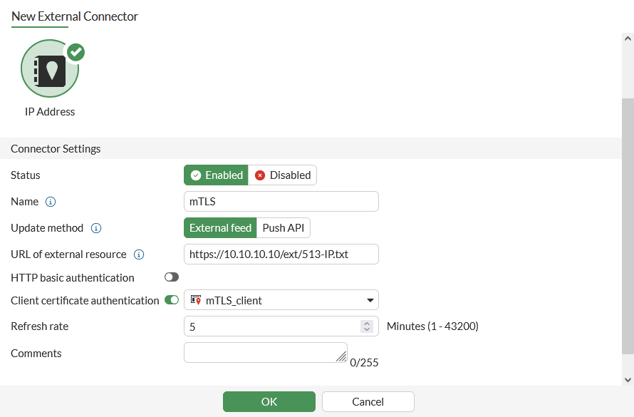Screen dimensions: 634x417
Task: Select the IP Address connector icon
Action: (50, 69)
